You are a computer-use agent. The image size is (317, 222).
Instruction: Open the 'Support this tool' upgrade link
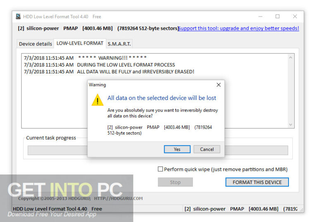[x=239, y=28]
